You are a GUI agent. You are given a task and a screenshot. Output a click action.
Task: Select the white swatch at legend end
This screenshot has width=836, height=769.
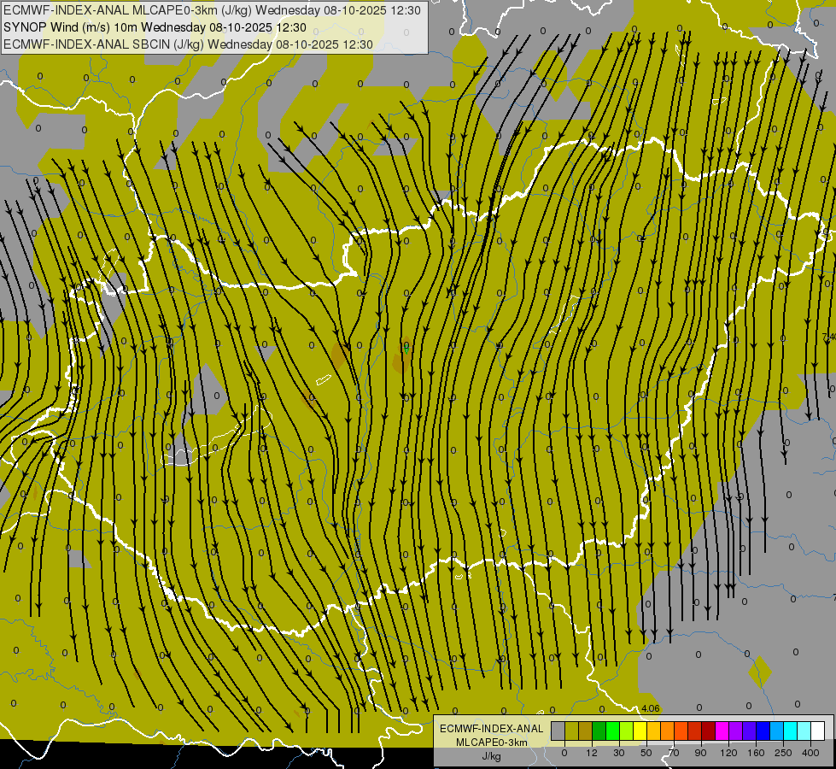point(817,731)
